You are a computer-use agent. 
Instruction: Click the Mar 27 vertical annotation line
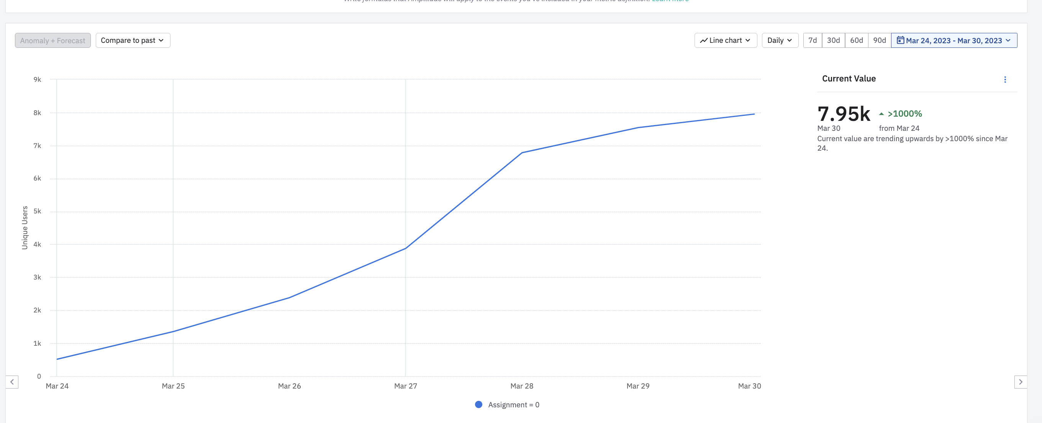(405, 162)
